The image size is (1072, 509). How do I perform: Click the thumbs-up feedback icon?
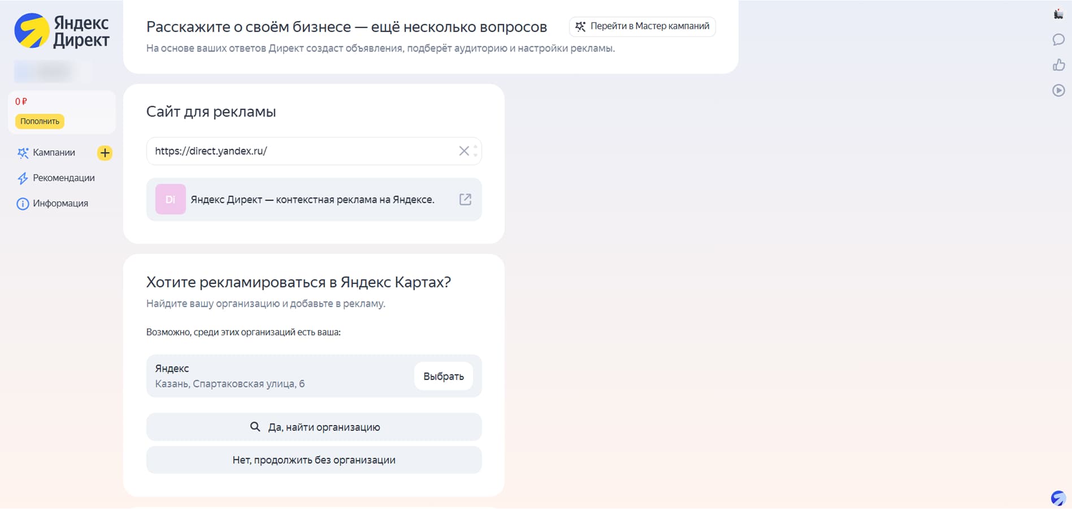[1058, 65]
